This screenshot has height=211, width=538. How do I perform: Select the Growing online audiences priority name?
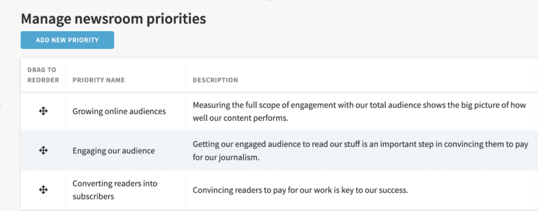click(x=119, y=111)
